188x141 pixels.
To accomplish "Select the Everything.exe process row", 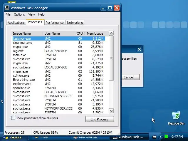I will point(59,80).
